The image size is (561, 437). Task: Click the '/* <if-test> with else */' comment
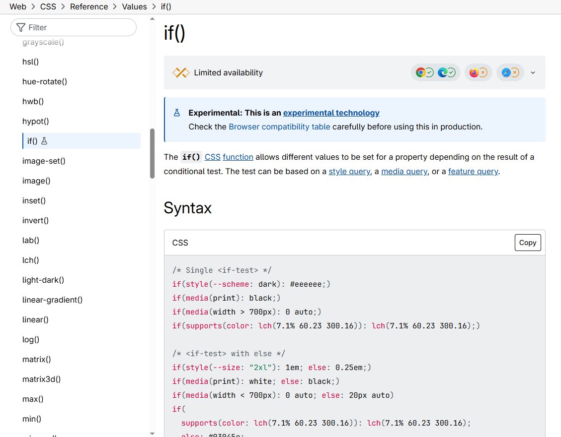[x=229, y=354]
